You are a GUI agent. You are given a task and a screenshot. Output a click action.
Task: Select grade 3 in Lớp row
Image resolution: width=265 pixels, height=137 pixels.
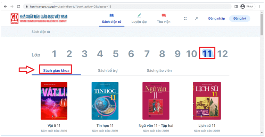[x=84, y=54]
